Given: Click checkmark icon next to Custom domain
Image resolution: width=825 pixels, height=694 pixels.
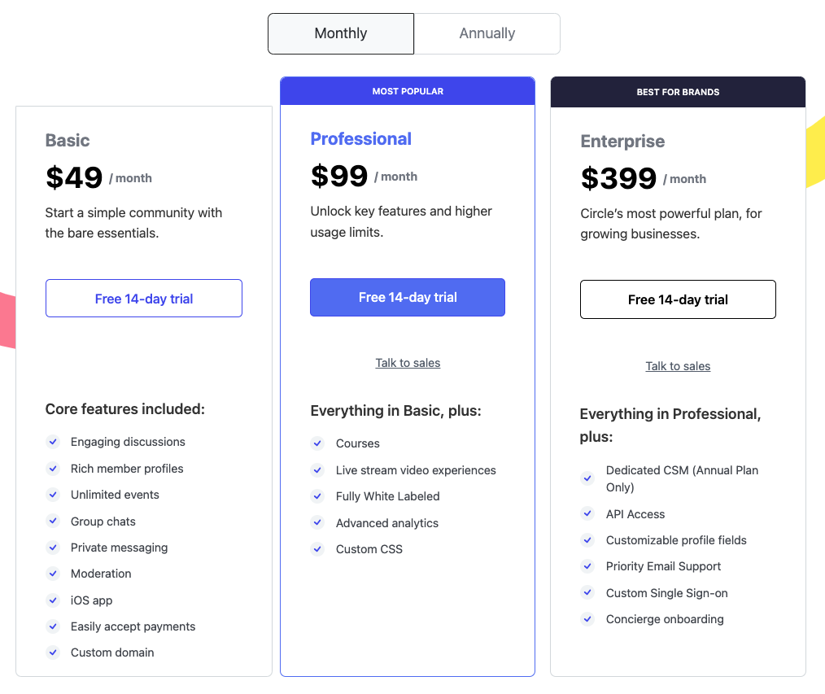Looking at the screenshot, I should click(x=53, y=653).
